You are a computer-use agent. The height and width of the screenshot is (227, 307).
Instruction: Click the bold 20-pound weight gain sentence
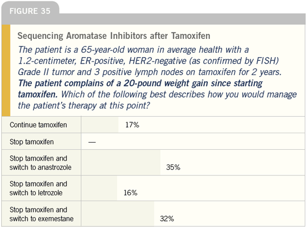(x=140, y=89)
